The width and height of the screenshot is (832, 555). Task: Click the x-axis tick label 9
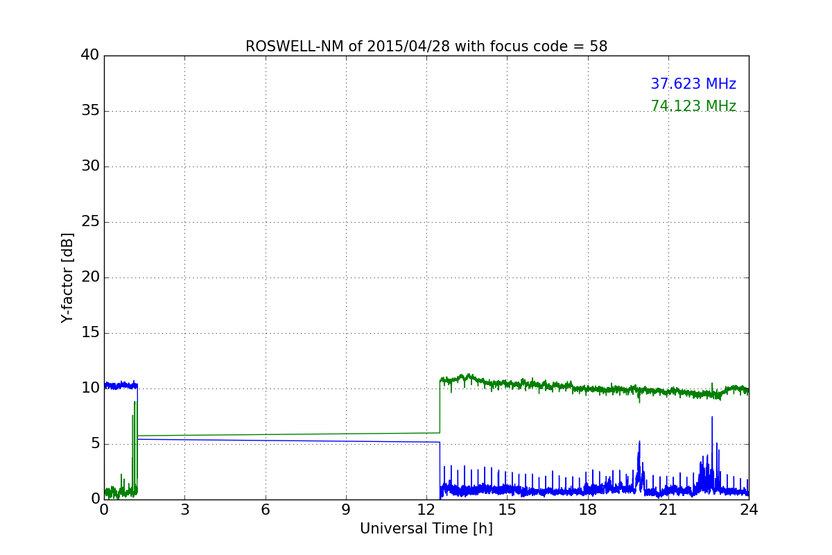346,509
